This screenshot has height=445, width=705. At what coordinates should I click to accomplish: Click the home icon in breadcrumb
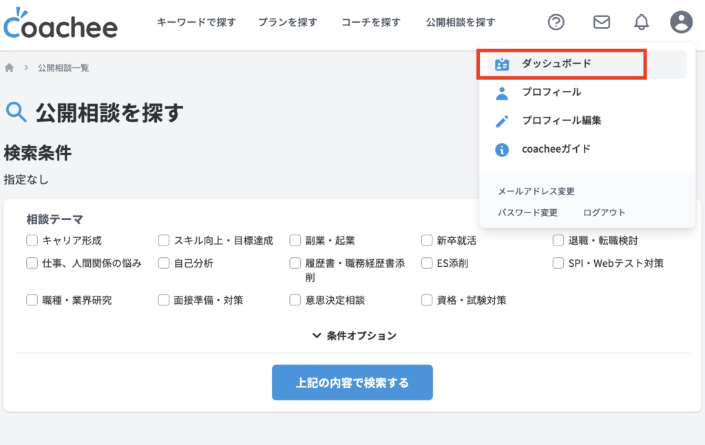(x=10, y=67)
